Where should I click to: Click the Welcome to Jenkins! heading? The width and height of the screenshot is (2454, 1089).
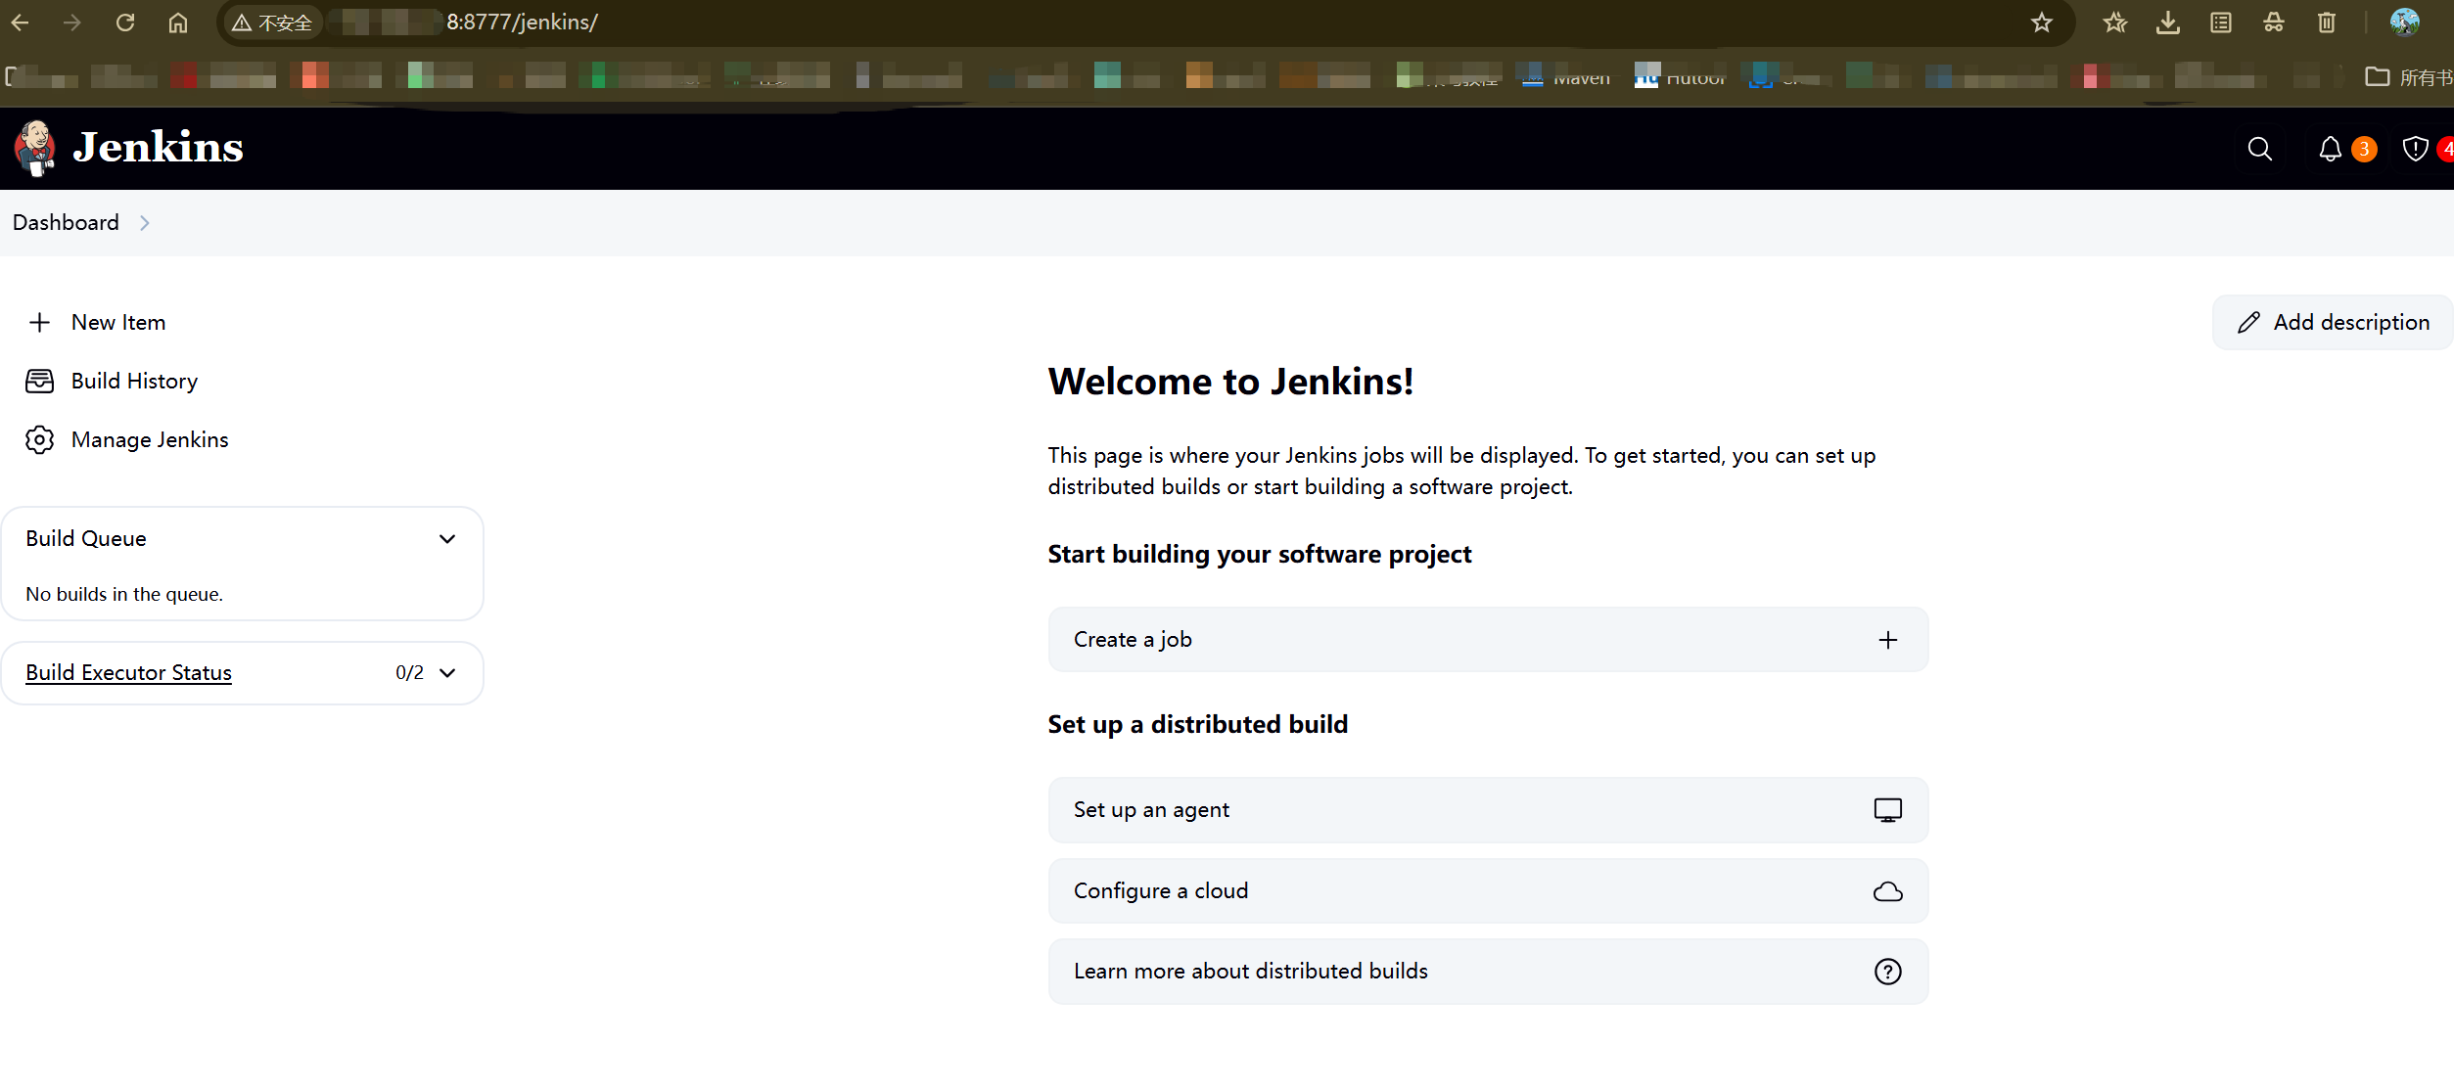coord(1230,382)
